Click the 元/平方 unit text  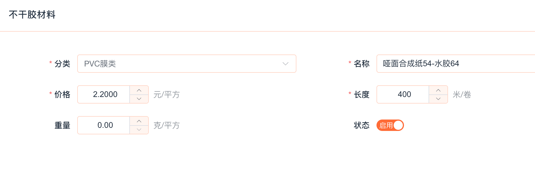(x=167, y=94)
